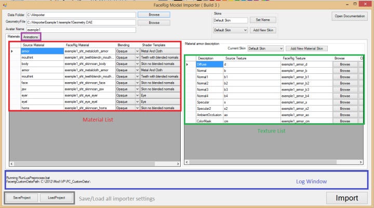This screenshot has width=374, height=208.
Task: Select the Normal1 texture description
Action: click(x=210, y=77)
